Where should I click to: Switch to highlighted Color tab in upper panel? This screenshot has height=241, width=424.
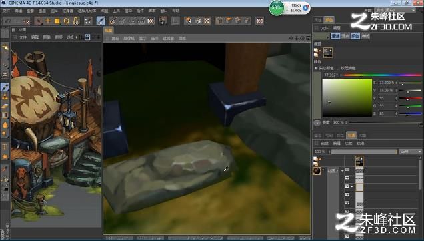click(x=329, y=20)
